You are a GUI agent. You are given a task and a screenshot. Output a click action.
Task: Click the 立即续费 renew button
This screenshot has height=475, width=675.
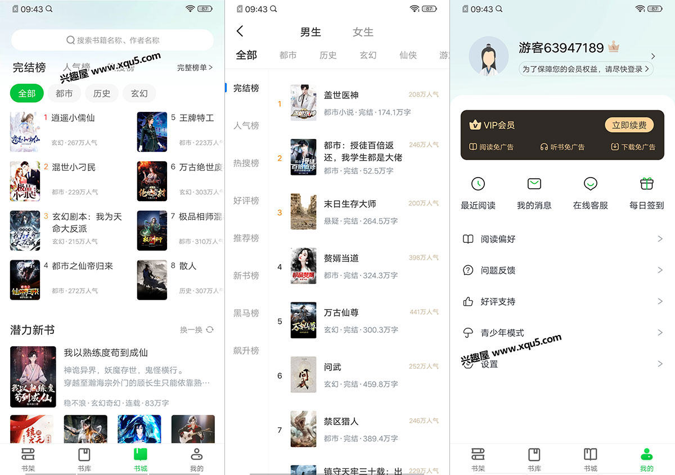pos(629,125)
